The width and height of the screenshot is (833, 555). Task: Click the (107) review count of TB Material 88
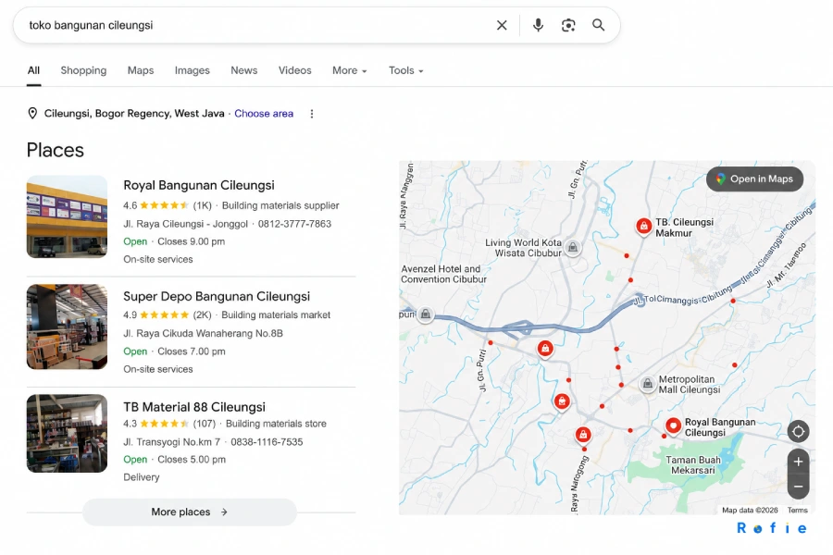204,424
